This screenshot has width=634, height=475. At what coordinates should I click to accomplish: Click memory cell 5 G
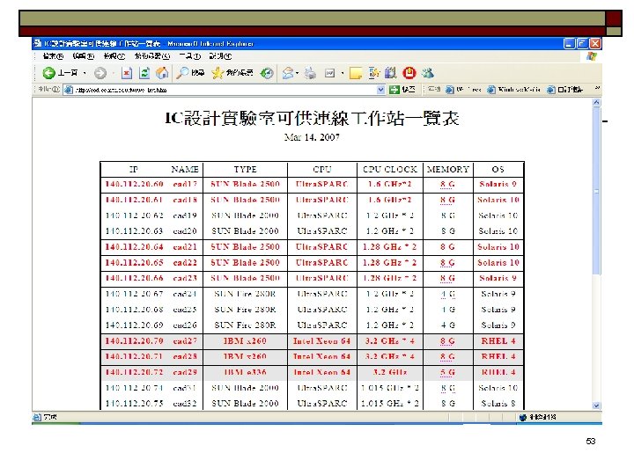pos(447,372)
